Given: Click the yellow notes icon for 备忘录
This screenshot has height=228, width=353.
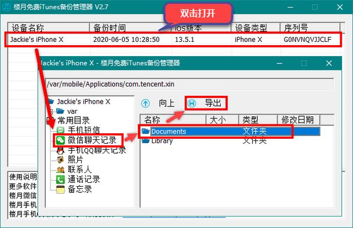Looking at the screenshot, I should point(60,189).
